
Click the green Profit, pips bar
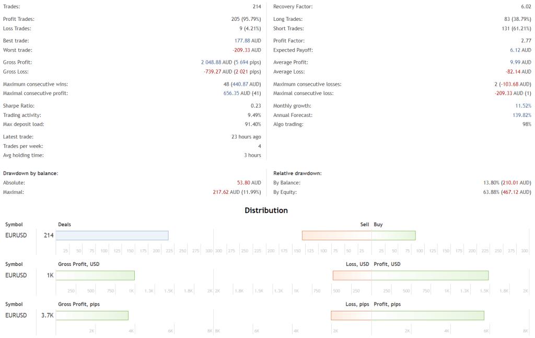tap(428, 316)
